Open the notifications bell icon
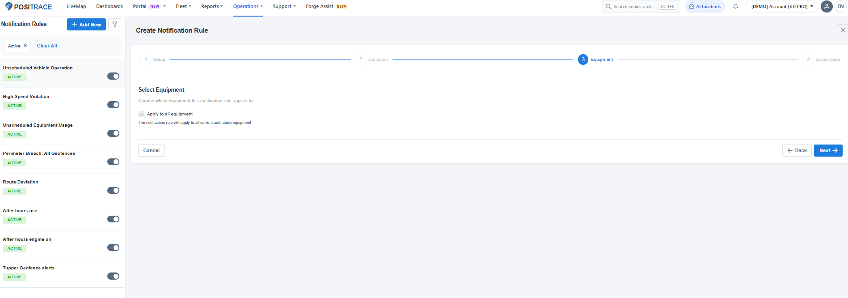This screenshot has height=298, width=848. tap(735, 7)
